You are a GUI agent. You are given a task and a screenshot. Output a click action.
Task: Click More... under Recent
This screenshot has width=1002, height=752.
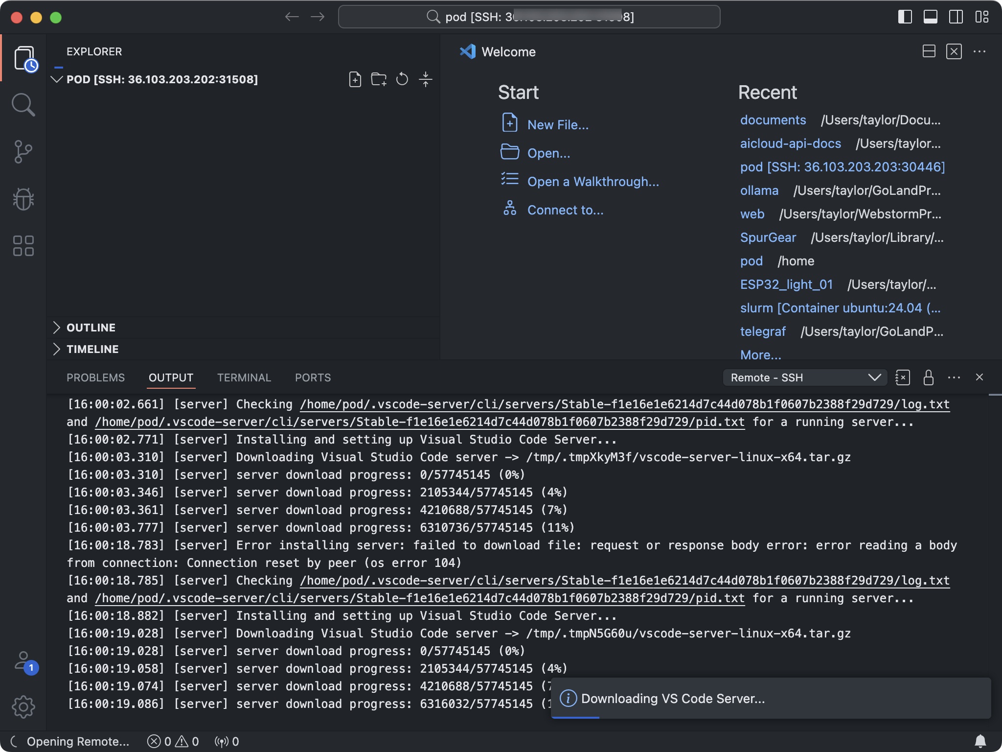click(761, 355)
